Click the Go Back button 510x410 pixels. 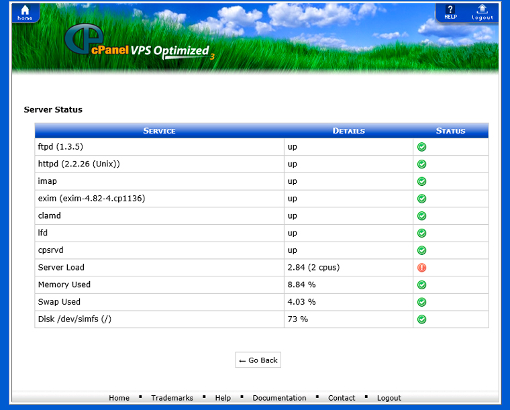258,360
